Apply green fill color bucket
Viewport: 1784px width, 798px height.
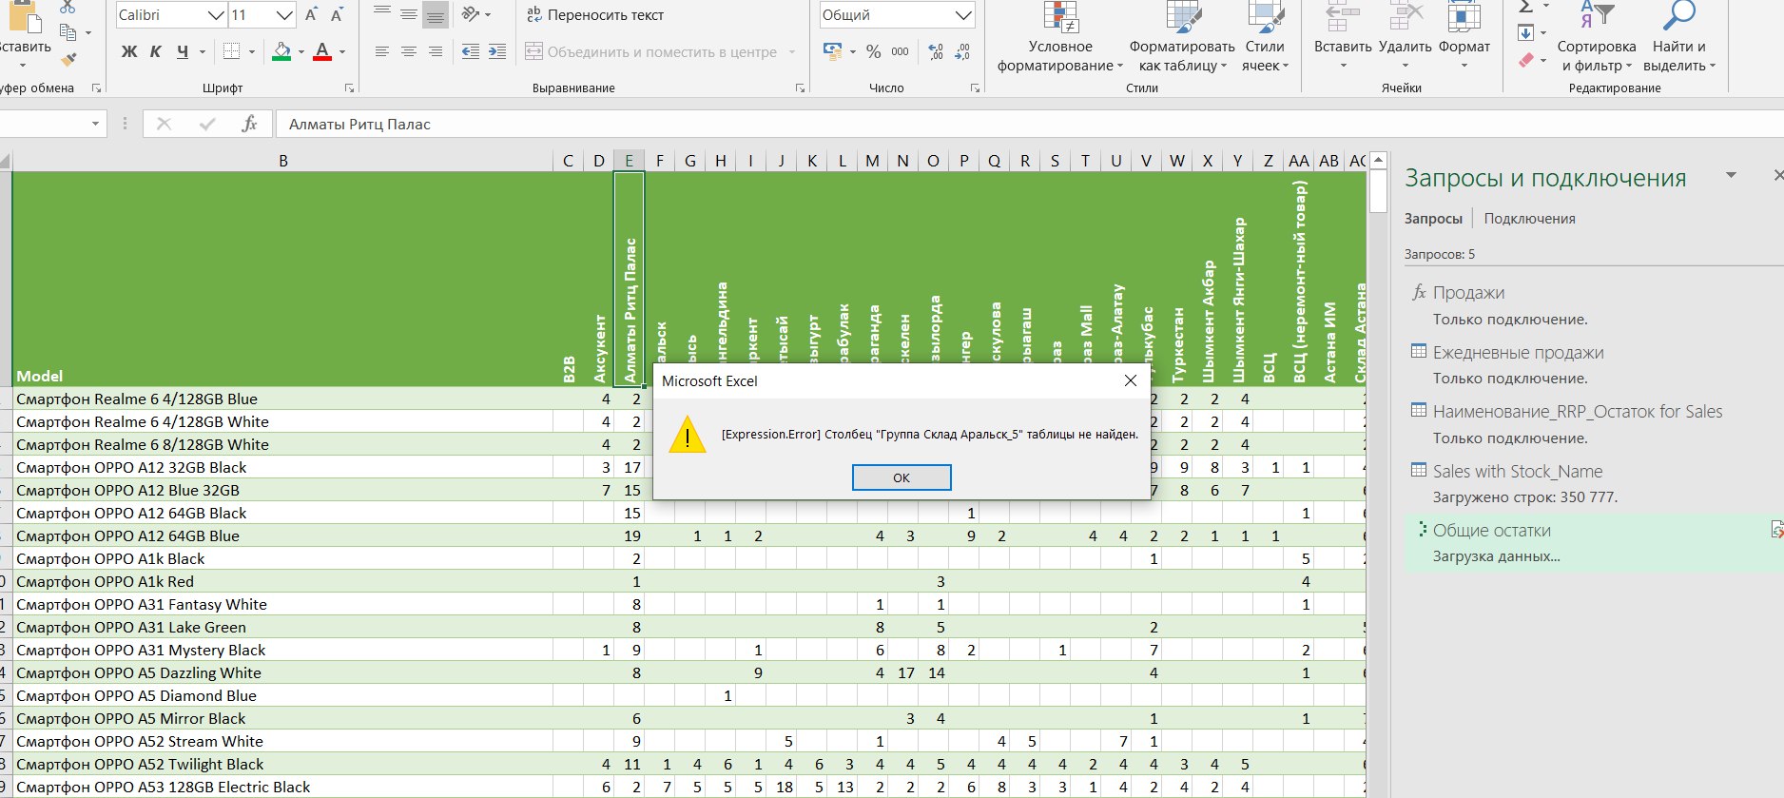coord(281,51)
